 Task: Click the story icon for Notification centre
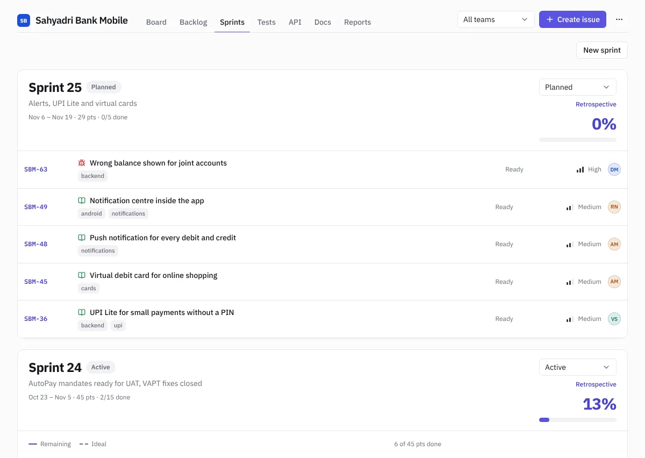(82, 201)
